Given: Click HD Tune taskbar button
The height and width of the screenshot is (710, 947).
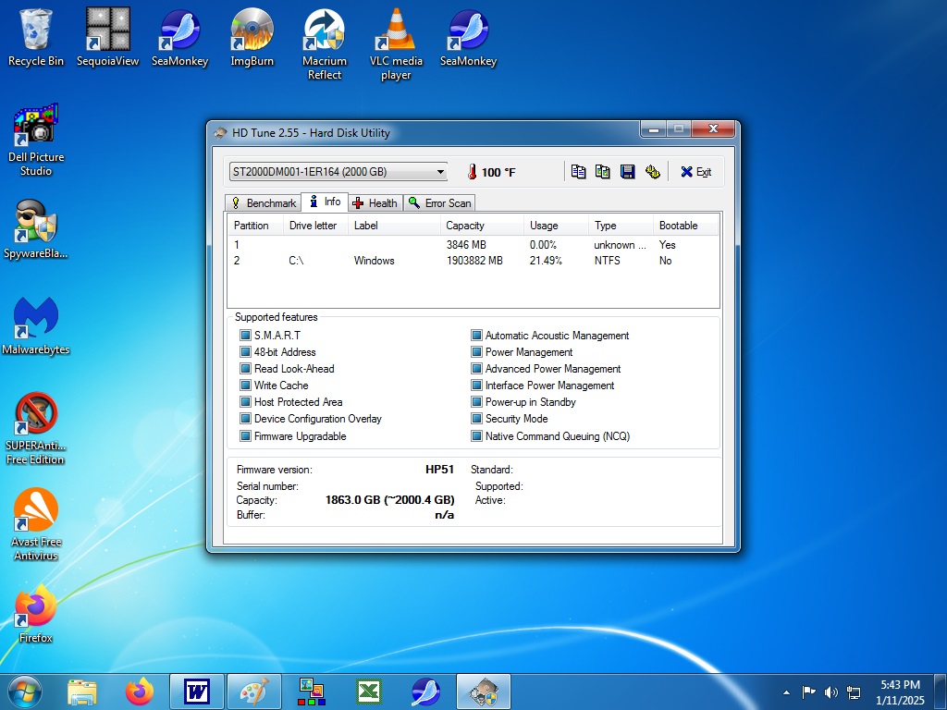Looking at the screenshot, I should tap(483, 692).
